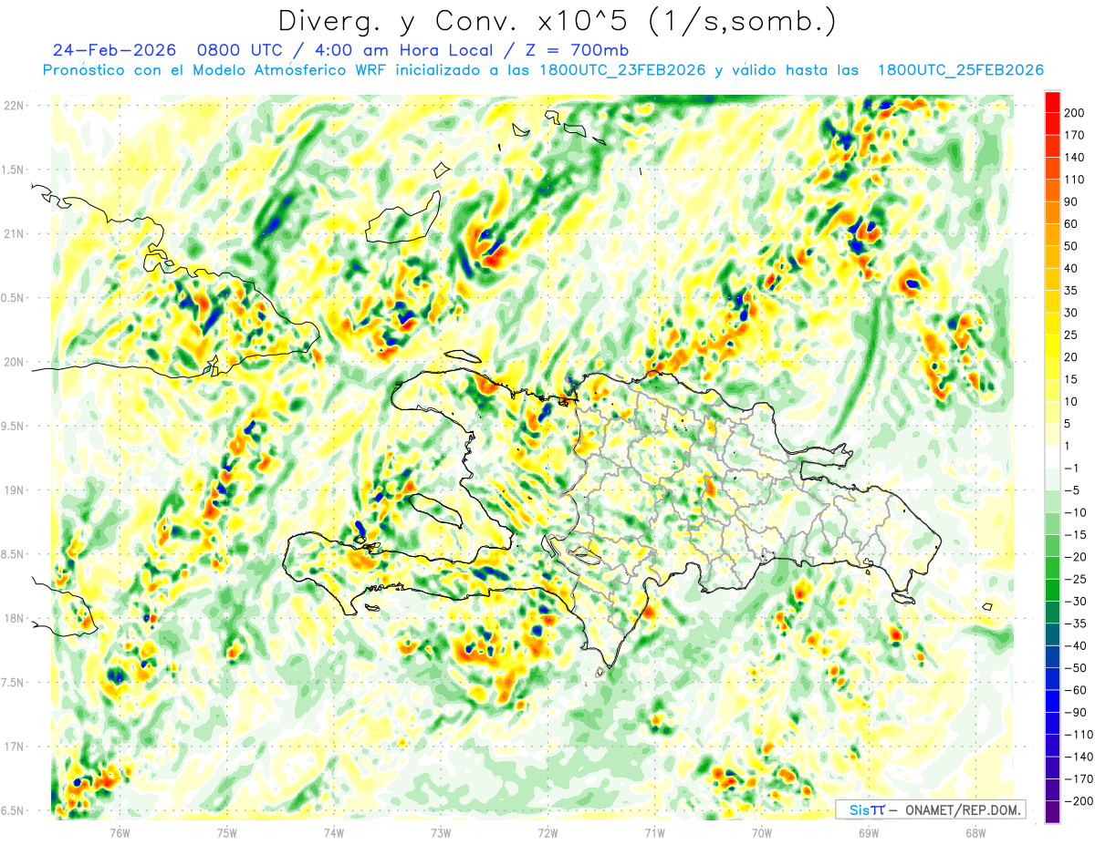Screen dimensions: 1095x845
Task: Click the '69W' longitude axis label
Action: click(869, 832)
